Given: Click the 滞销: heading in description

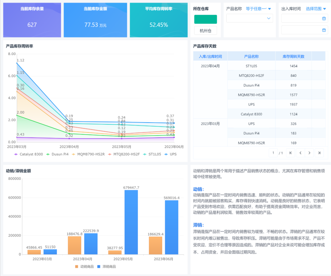Looking at the screenshot, I should (198, 225).
